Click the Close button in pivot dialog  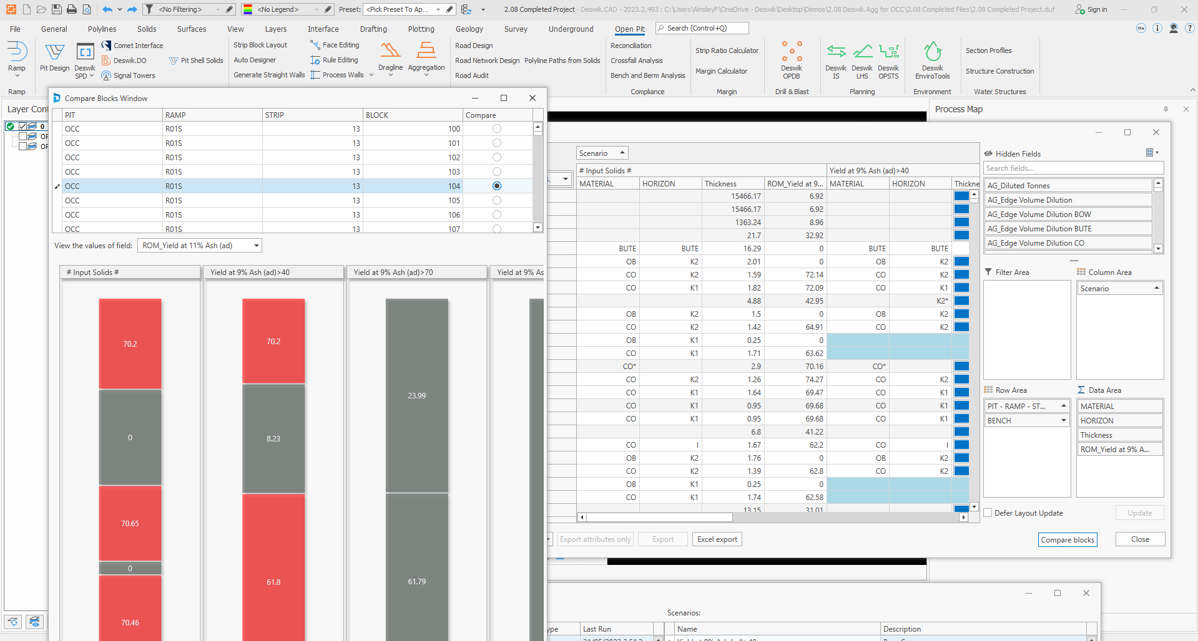[x=1140, y=539]
